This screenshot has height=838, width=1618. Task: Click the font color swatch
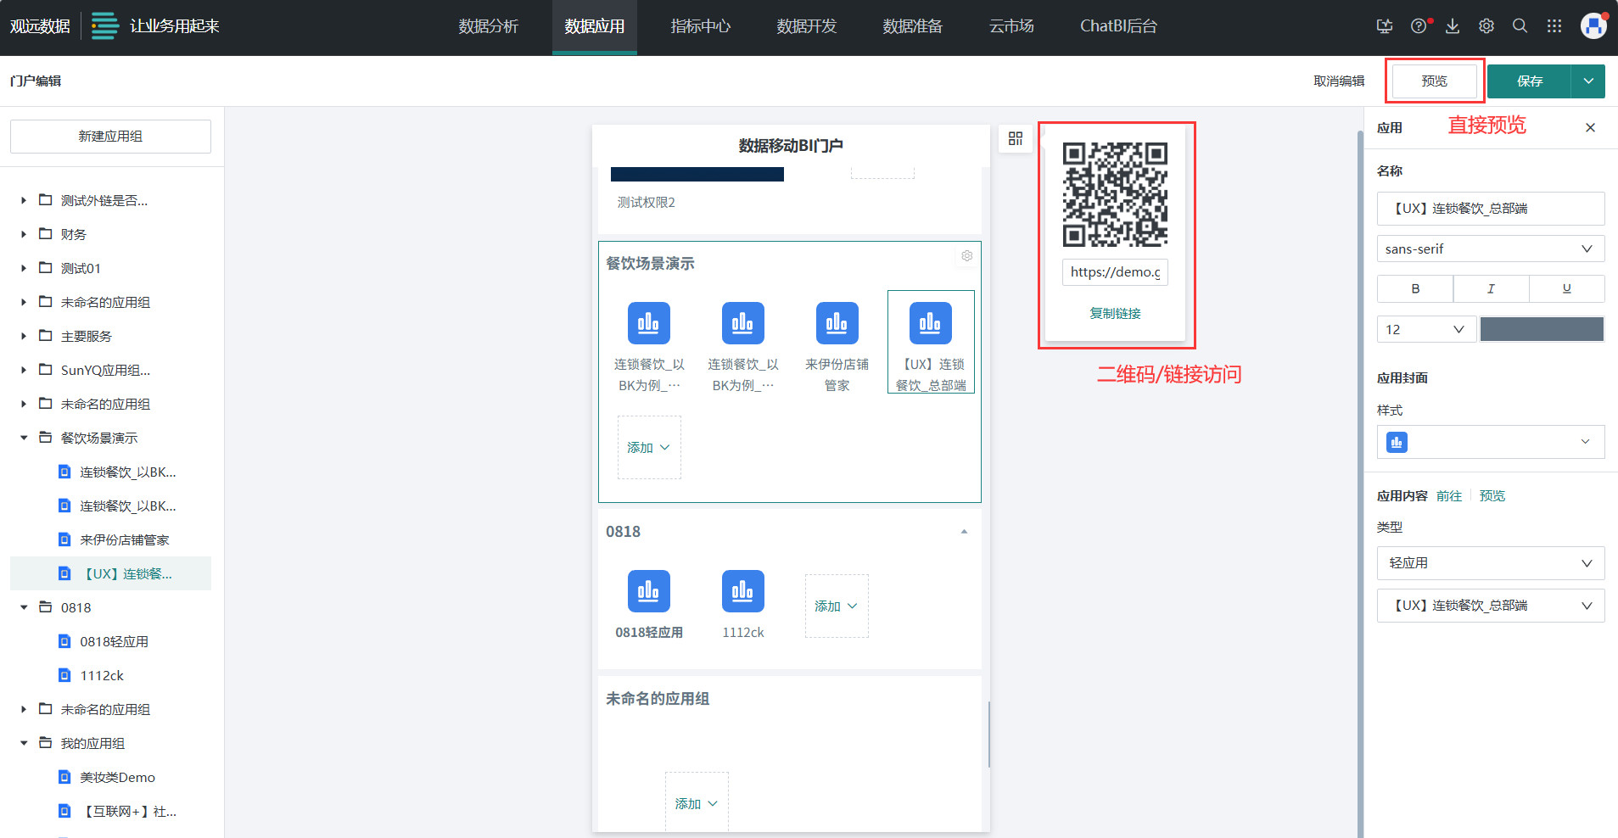coord(1541,329)
